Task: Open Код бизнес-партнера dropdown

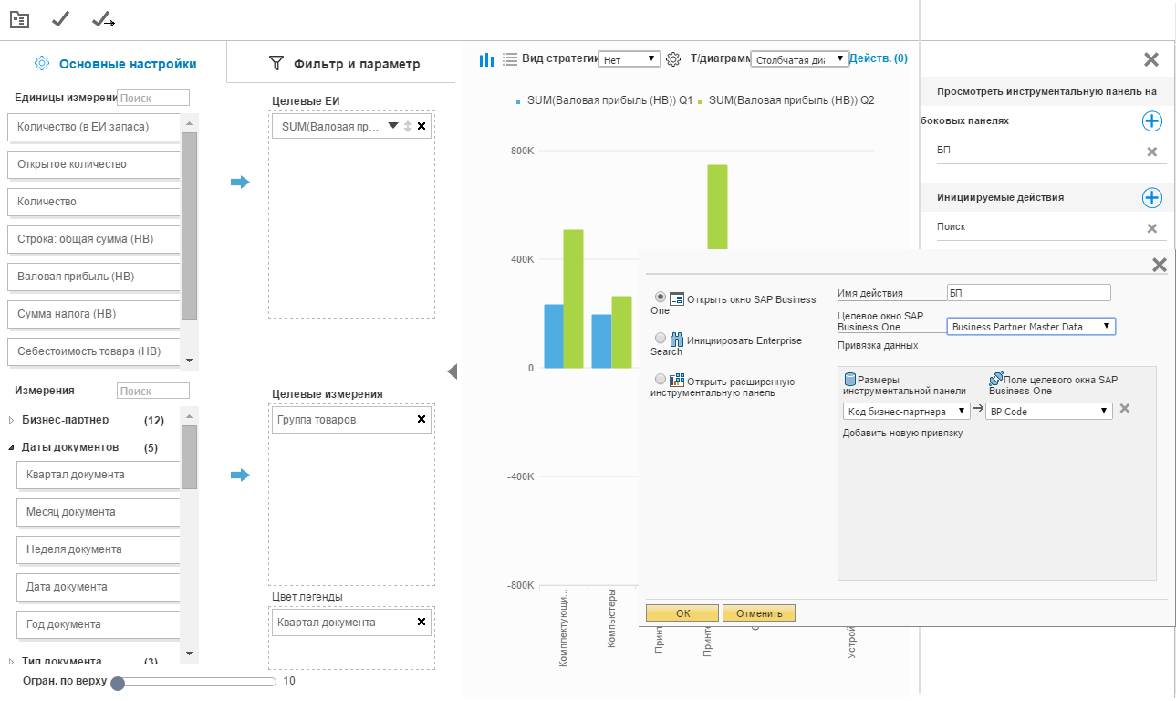Action: tap(907, 412)
